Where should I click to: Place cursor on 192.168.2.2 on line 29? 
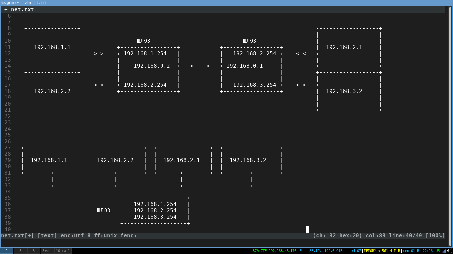tap(115, 160)
